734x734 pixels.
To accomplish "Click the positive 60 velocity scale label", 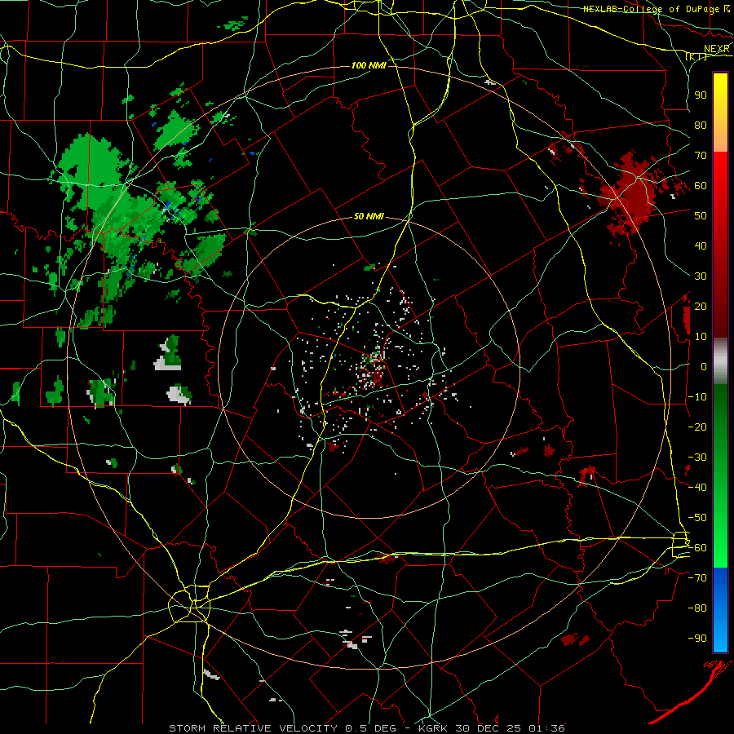I will [701, 185].
